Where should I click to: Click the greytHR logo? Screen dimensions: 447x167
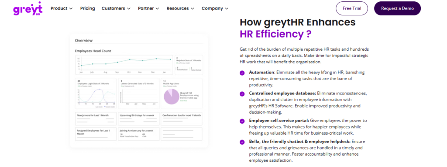pyautogui.click(x=28, y=9)
